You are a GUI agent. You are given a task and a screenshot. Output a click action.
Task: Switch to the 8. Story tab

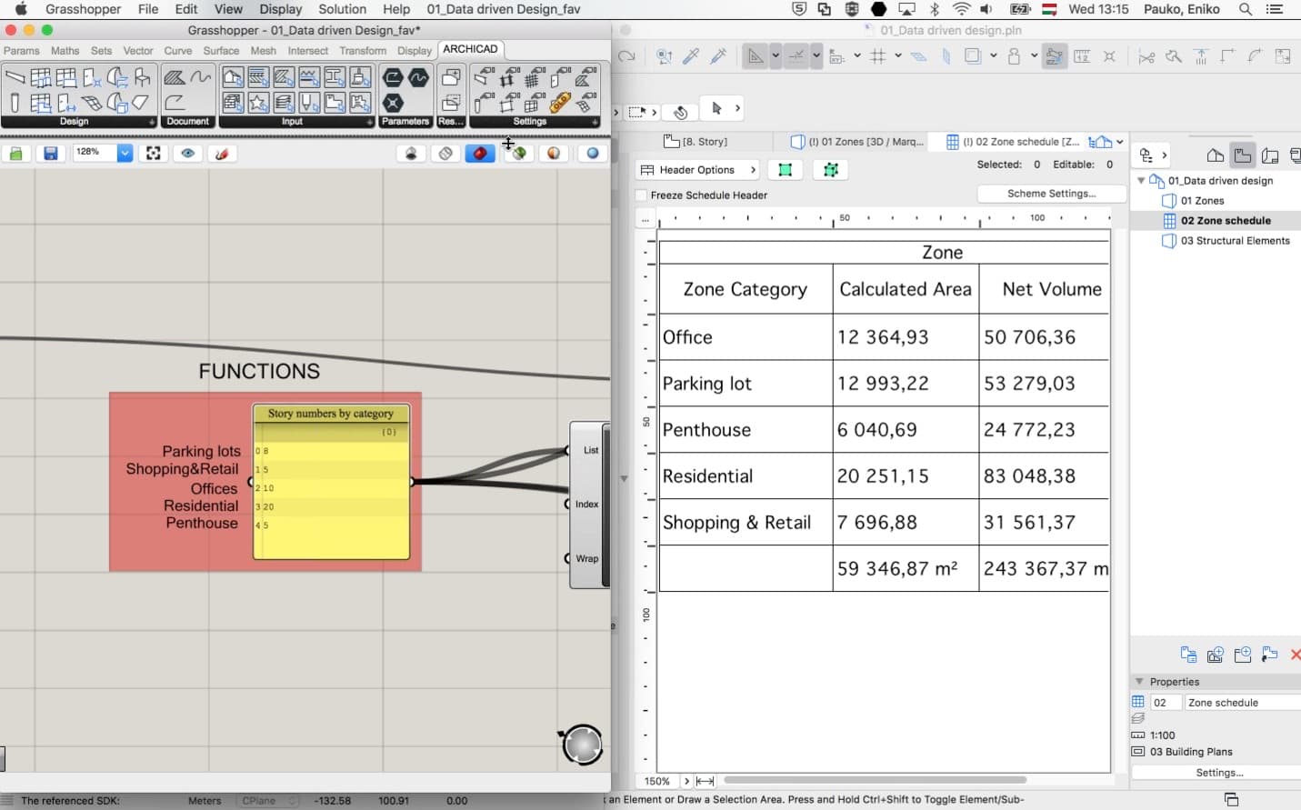(x=696, y=142)
